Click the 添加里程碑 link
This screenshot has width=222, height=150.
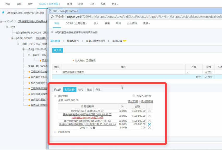(147, 101)
